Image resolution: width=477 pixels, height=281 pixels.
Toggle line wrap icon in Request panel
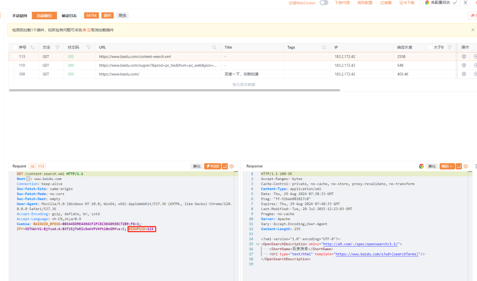[225, 166]
